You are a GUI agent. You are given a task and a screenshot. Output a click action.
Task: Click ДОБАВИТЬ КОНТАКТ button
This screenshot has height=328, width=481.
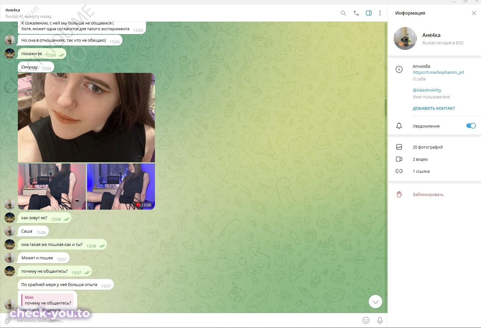(434, 108)
